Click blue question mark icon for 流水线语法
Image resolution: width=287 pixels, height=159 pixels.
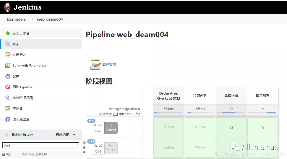click(7, 119)
